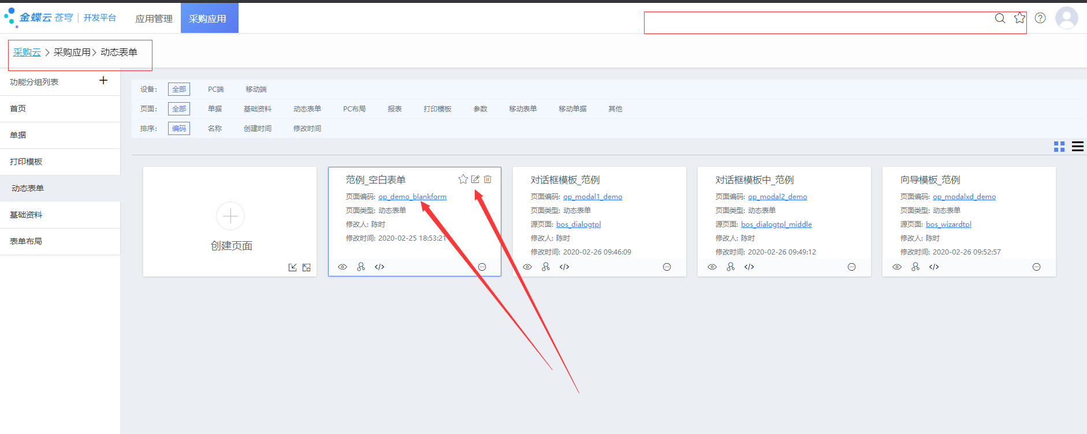This screenshot has width=1087, height=434.
Task: Open more options on 对话框模板_范例 card
Action: [x=667, y=267]
